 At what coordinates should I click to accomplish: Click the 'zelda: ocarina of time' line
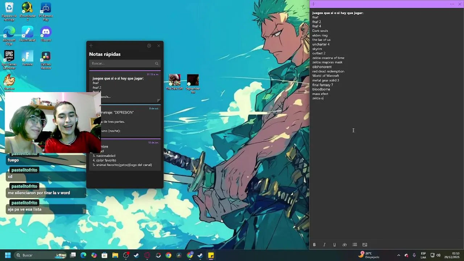point(328,58)
